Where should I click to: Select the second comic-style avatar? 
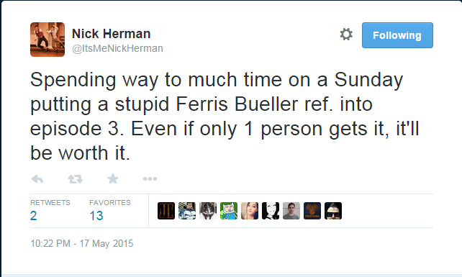(x=187, y=211)
